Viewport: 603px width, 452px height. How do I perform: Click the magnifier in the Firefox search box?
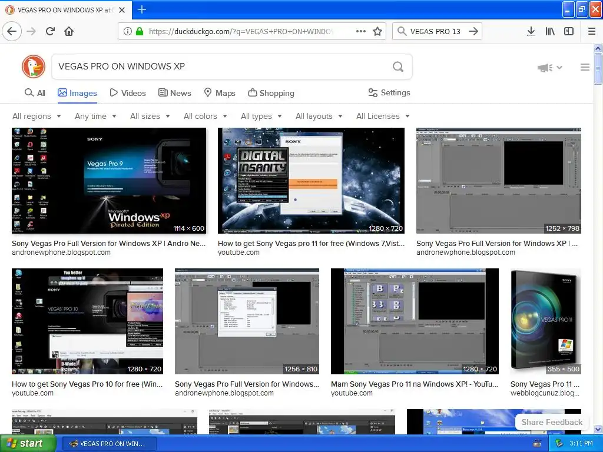pyautogui.click(x=402, y=31)
